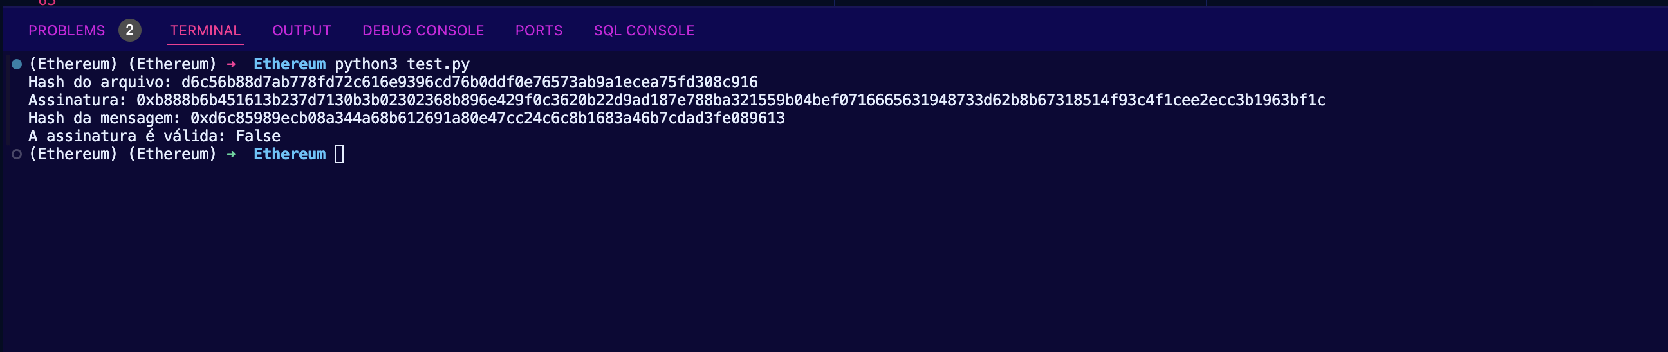Viewport: 1668px width, 352px height.
Task: Switch to the TERMINAL tab
Action: (205, 30)
